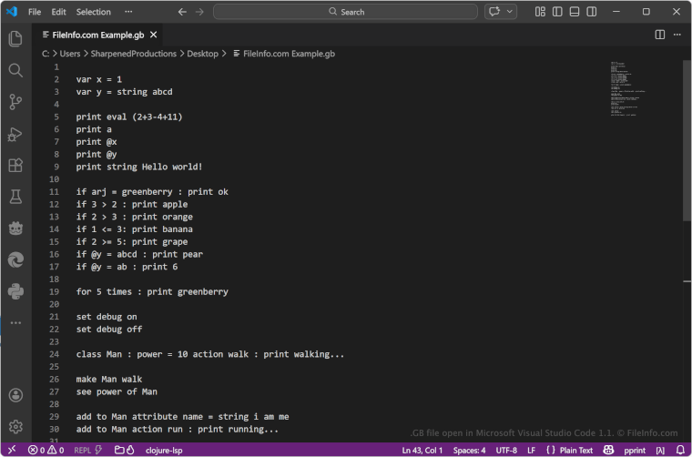Click the clojure-lsp status item
Viewport: 692px width, 457px height.
(x=164, y=450)
